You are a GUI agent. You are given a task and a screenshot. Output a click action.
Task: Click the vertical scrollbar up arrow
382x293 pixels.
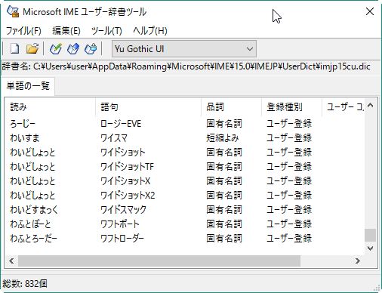pos(370,106)
